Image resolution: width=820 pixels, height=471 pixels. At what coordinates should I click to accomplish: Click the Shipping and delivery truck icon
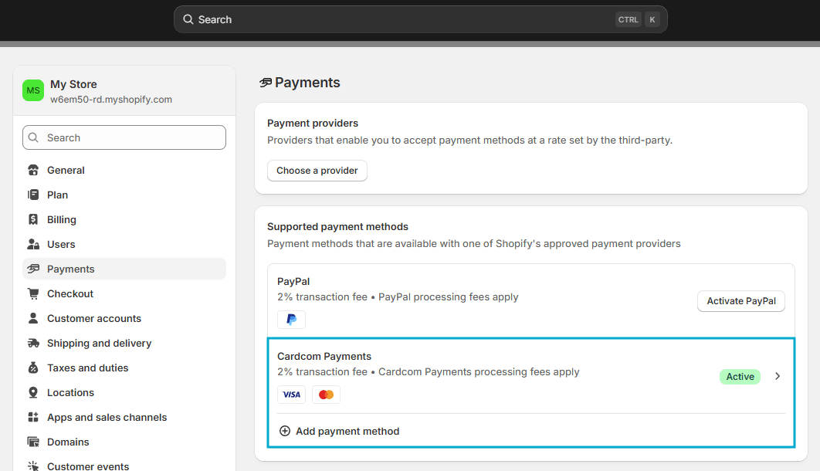[x=33, y=343]
